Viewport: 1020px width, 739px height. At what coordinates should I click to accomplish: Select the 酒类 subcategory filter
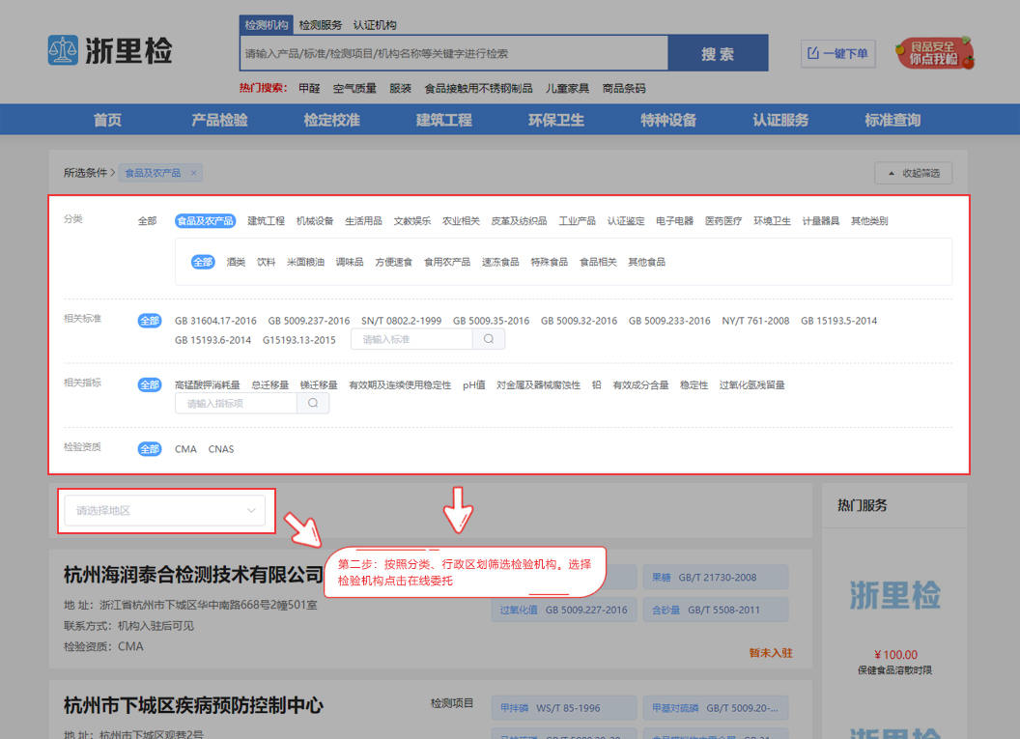[x=236, y=262]
